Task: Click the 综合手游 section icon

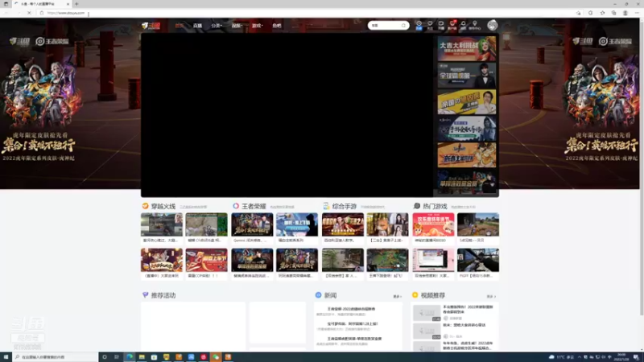Action: click(x=326, y=206)
